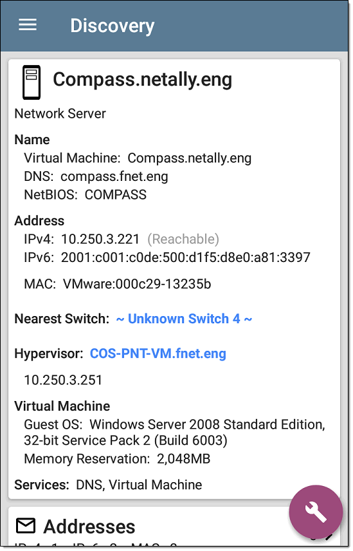
Task: Select the MAC VMware:000c29-13235b entry
Action: pyautogui.click(x=118, y=284)
